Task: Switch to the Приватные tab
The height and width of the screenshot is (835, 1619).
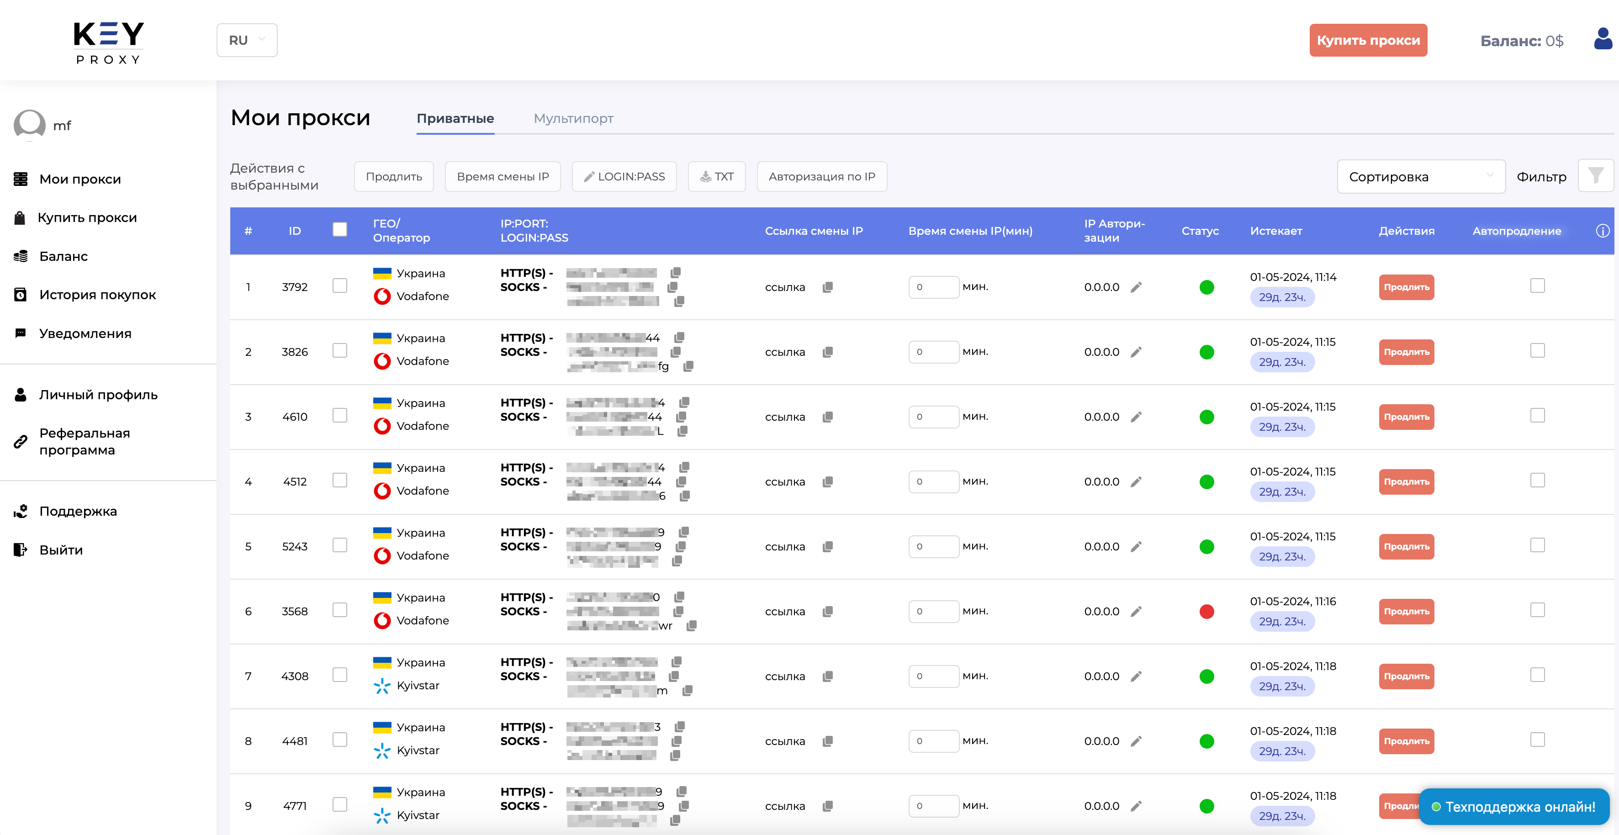Action: pos(455,119)
